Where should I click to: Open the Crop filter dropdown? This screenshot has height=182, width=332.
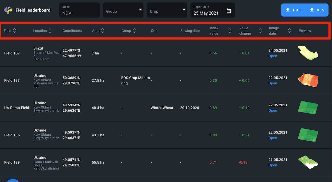[167, 10]
